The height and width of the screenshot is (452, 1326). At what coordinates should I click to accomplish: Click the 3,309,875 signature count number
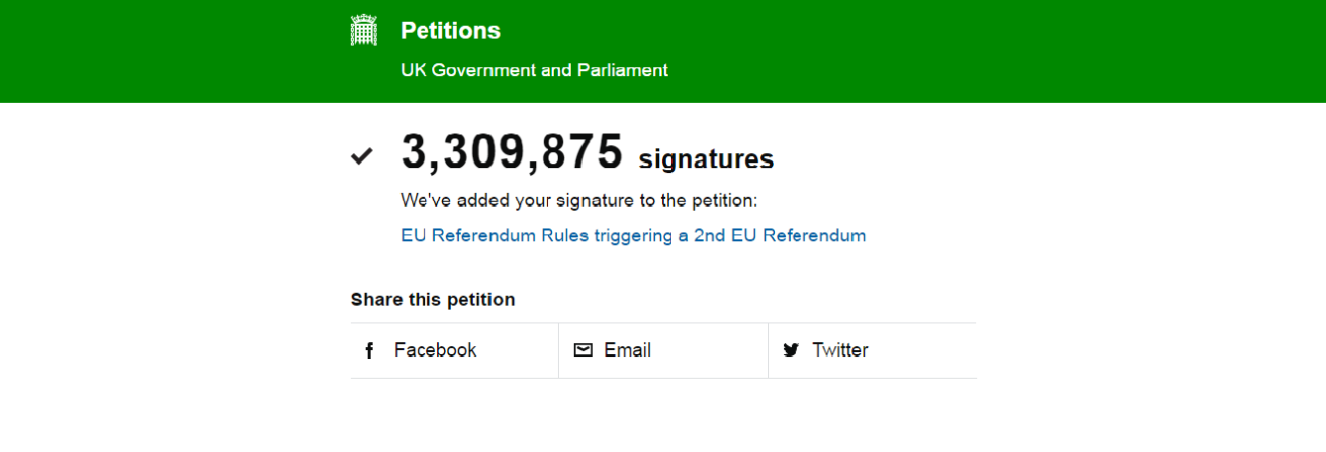click(x=512, y=153)
